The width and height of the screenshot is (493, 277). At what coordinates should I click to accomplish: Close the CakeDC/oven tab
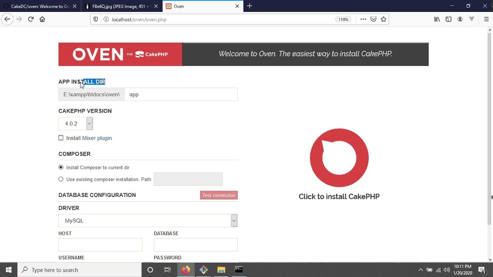[x=74, y=6]
